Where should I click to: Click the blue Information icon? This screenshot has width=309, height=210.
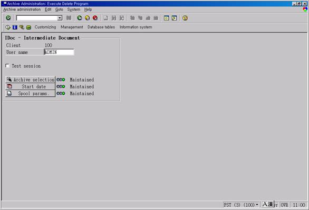click(15, 27)
